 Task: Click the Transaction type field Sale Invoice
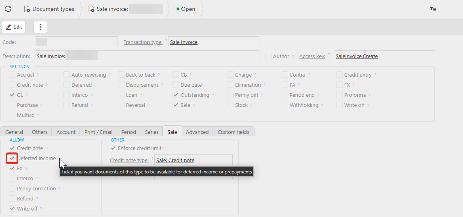tap(213, 42)
